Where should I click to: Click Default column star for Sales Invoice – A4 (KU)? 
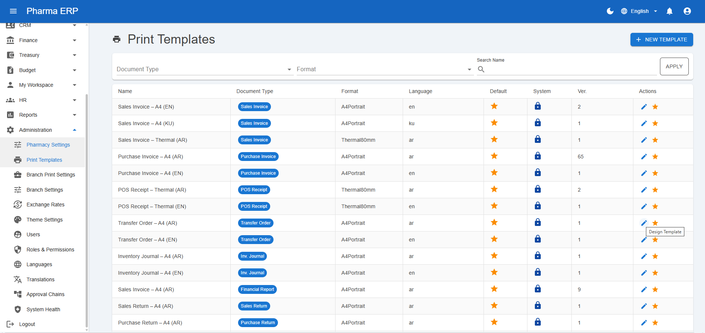[494, 123]
